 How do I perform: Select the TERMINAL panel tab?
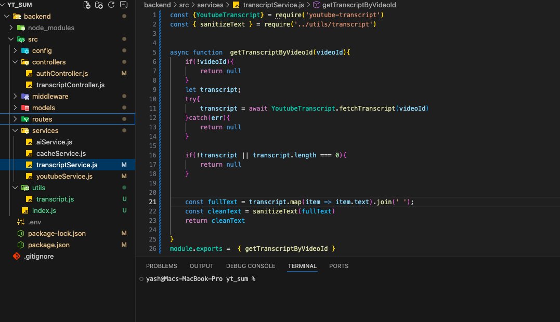[x=302, y=266]
